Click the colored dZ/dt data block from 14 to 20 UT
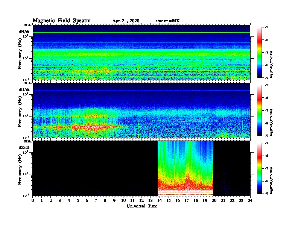This screenshot has width=298, height=230. (x=185, y=168)
